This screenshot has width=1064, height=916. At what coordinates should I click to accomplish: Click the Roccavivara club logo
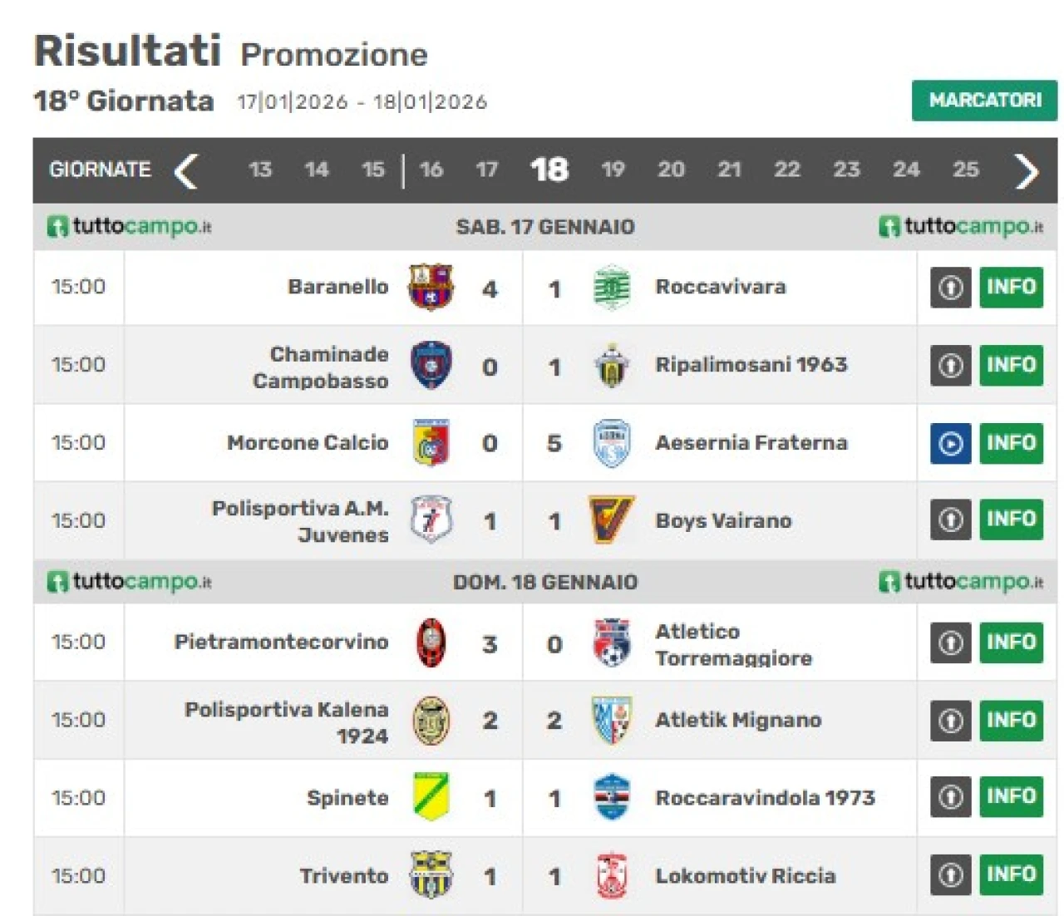tap(612, 288)
